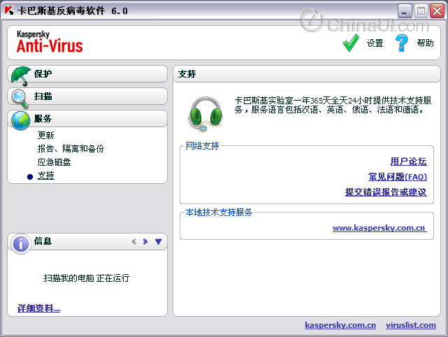Viewport: 448px width, 337px height.
Task: Click the 信息 panel title
Action: point(43,241)
